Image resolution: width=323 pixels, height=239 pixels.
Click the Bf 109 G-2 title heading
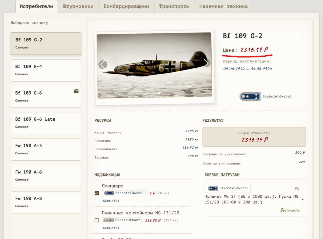(x=243, y=36)
